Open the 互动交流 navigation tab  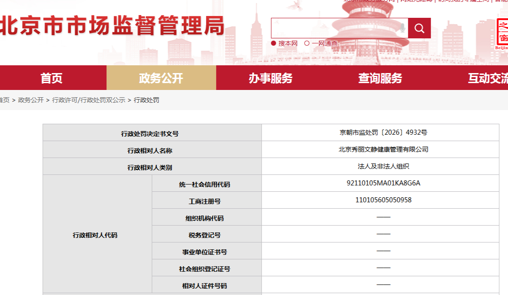click(x=487, y=78)
